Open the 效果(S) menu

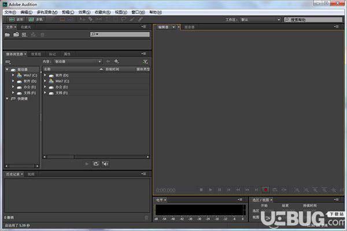[x=84, y=12]
